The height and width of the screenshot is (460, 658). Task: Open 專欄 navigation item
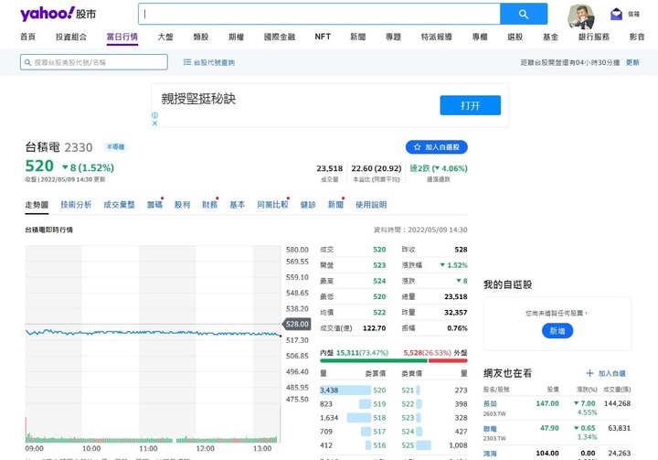(480, 37)
